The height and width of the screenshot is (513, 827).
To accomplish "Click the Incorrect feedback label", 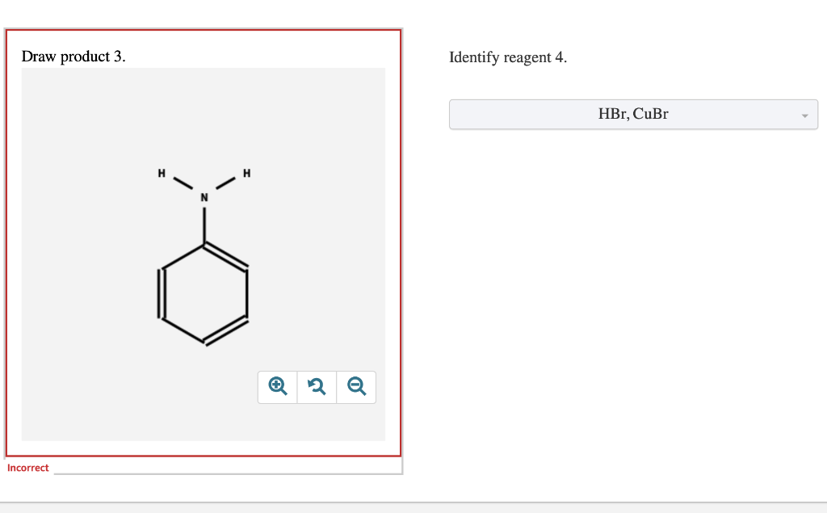I will 27,467.
